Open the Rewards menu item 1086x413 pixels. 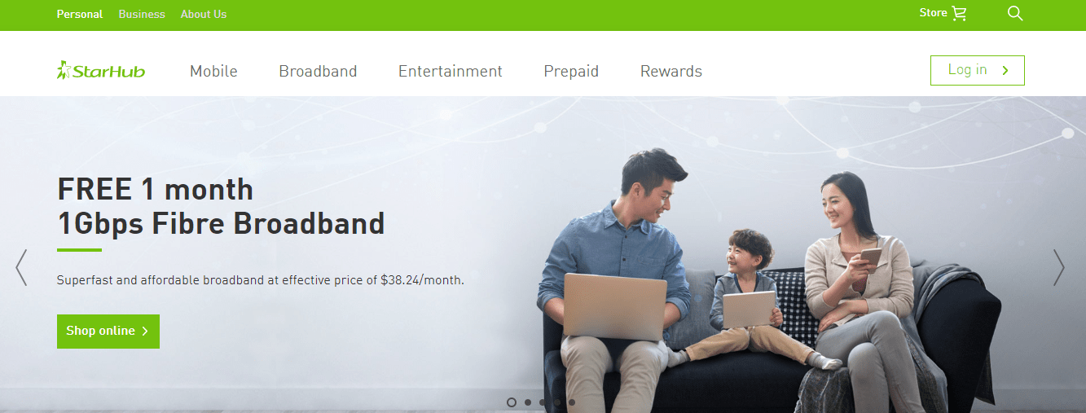(x=671, y=72)
